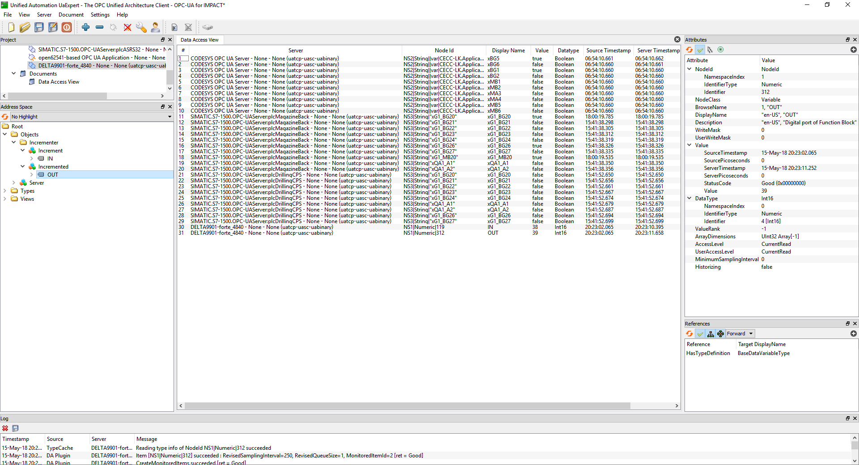Click the Data Access View horizontal scrollbar

[x=408, y=406]
